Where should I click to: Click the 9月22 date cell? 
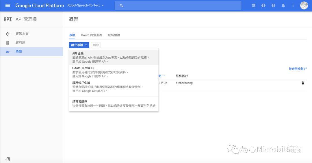163,83
